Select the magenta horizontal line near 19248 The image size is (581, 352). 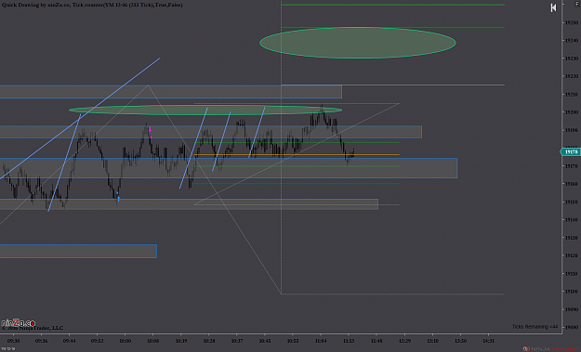coord(393,27)
